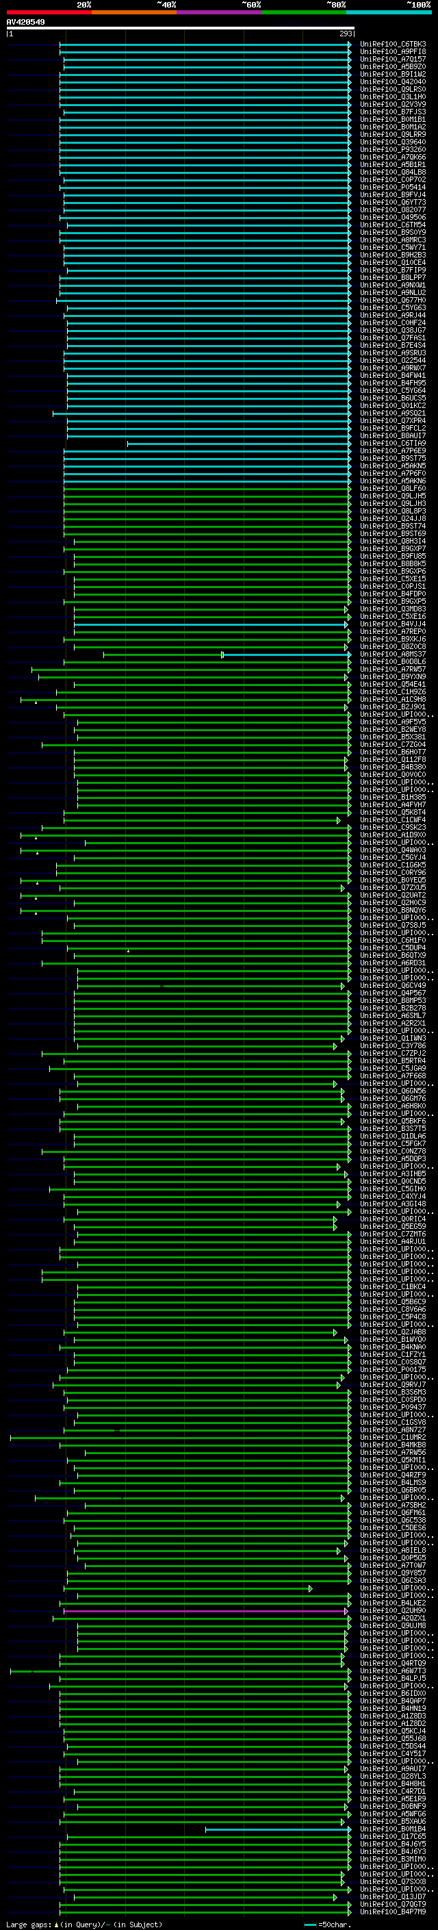This screenshot has height=1930, width=438.
Task: Select hit label UniRef100_B4H8H1
Action: coord(392,1784)
